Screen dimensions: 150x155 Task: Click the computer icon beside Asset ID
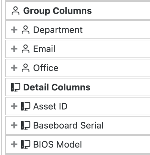[26, 106]
